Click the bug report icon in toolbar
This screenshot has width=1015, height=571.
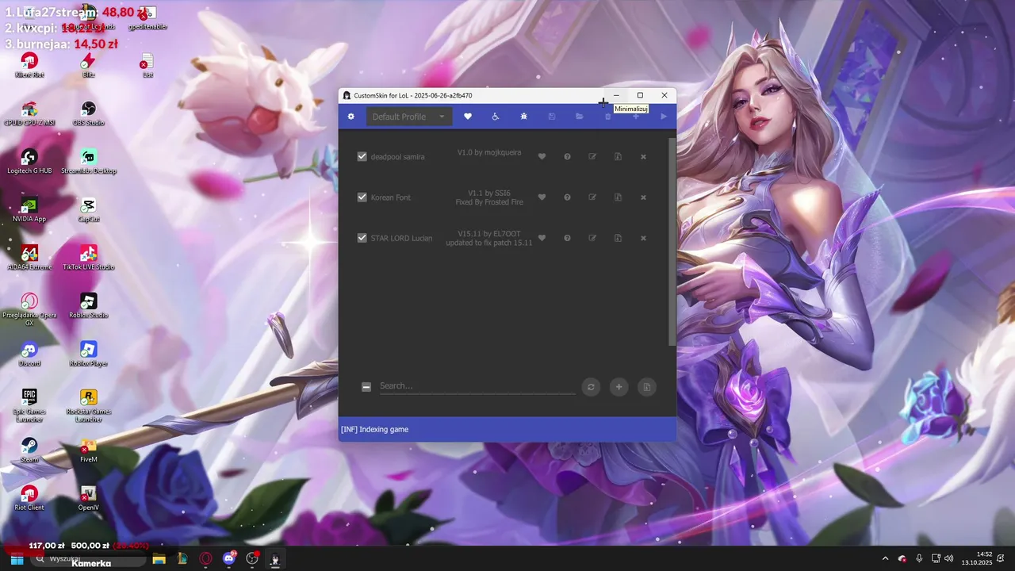pos(523,117)
